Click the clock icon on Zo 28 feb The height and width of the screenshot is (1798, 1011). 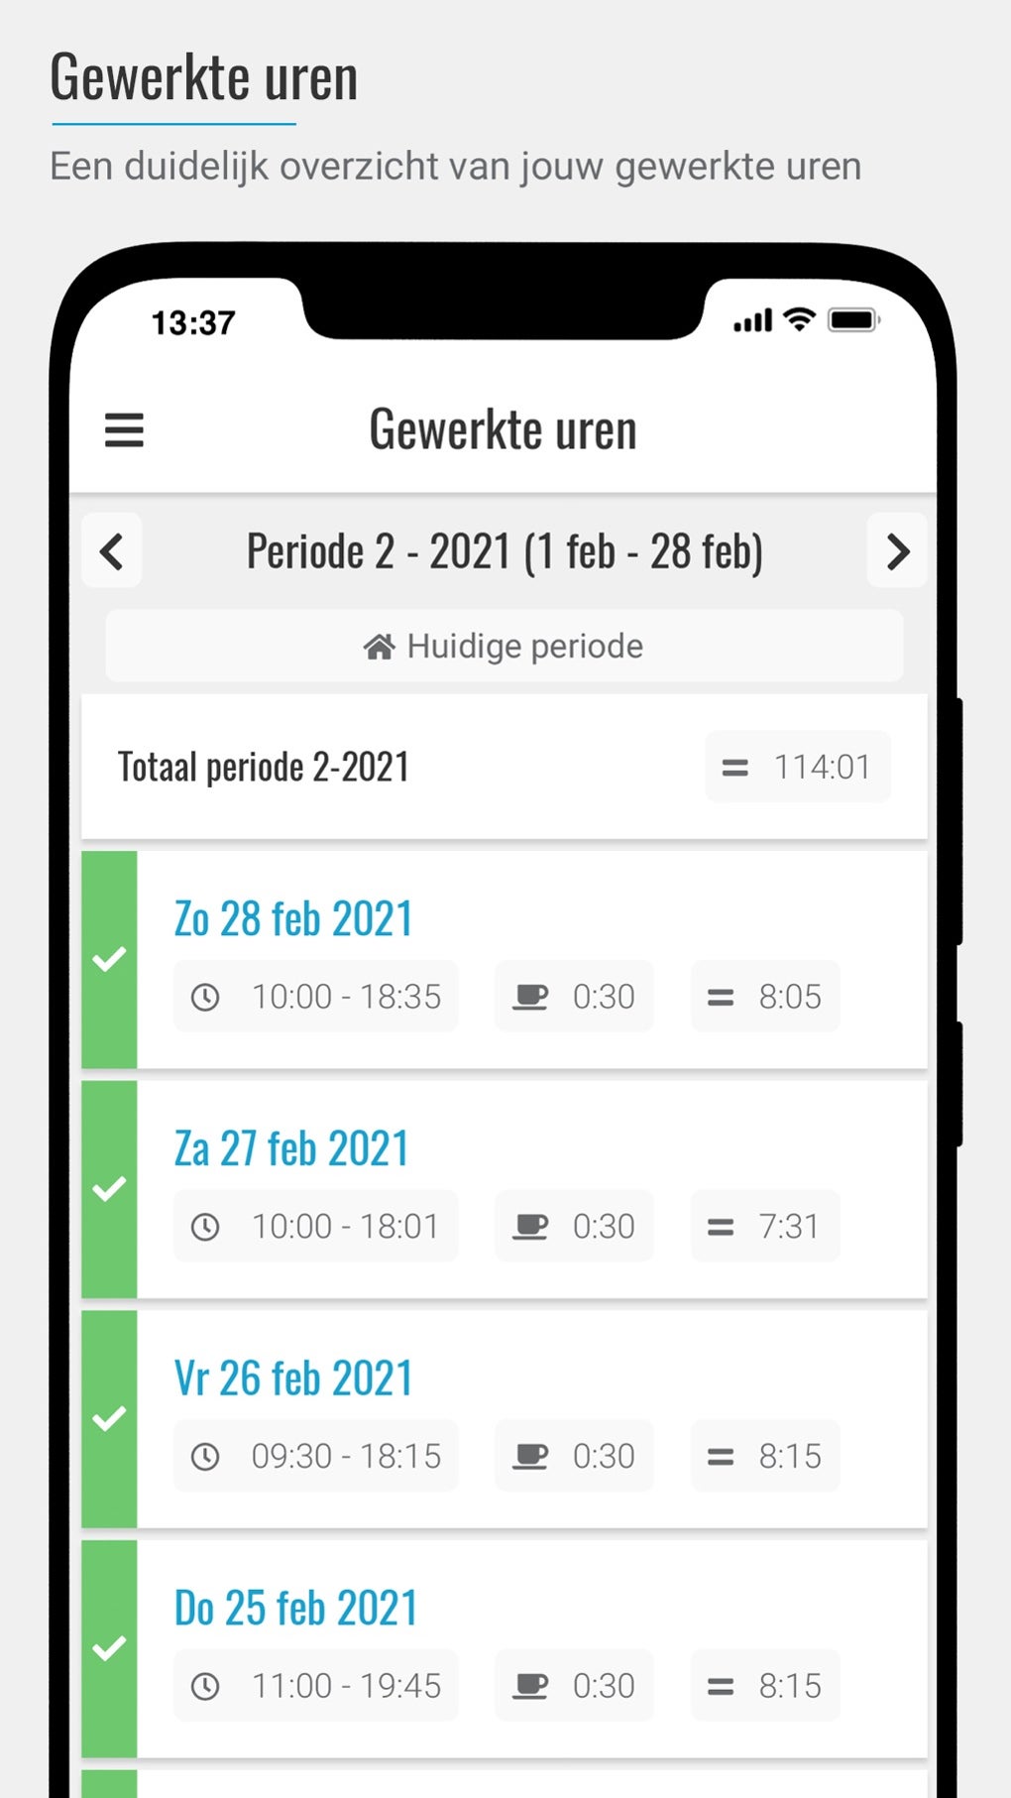click(205, 997)
